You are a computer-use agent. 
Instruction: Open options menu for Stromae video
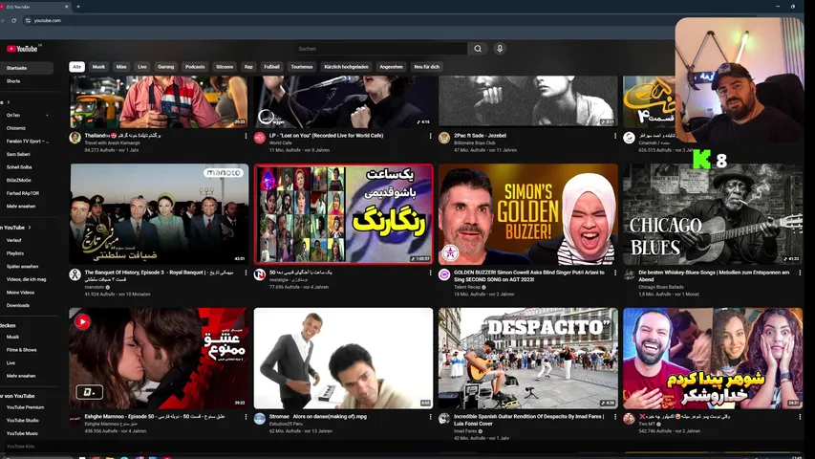(x=430, y=417)
